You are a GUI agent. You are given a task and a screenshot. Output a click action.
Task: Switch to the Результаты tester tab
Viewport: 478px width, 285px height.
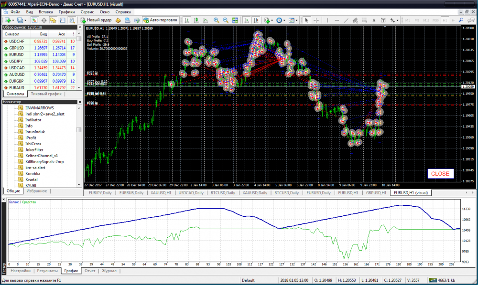pyautogui.click(x=47, y=271)
